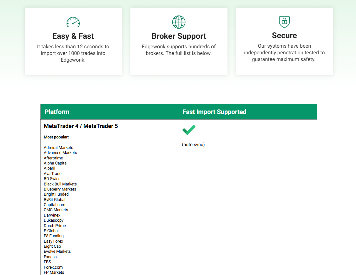Select Alparii in broker list

49,168
